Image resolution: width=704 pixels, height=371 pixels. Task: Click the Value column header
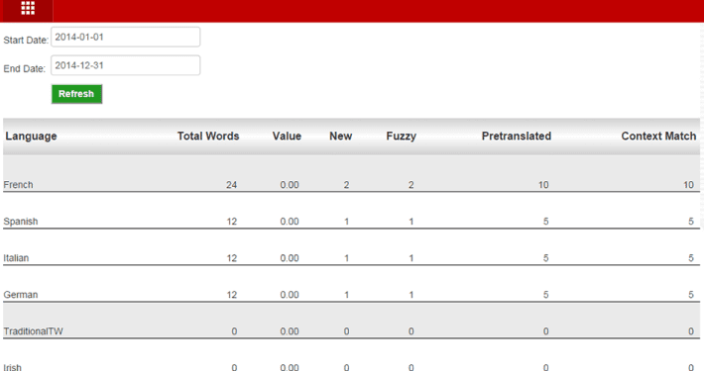pos(287,137)
